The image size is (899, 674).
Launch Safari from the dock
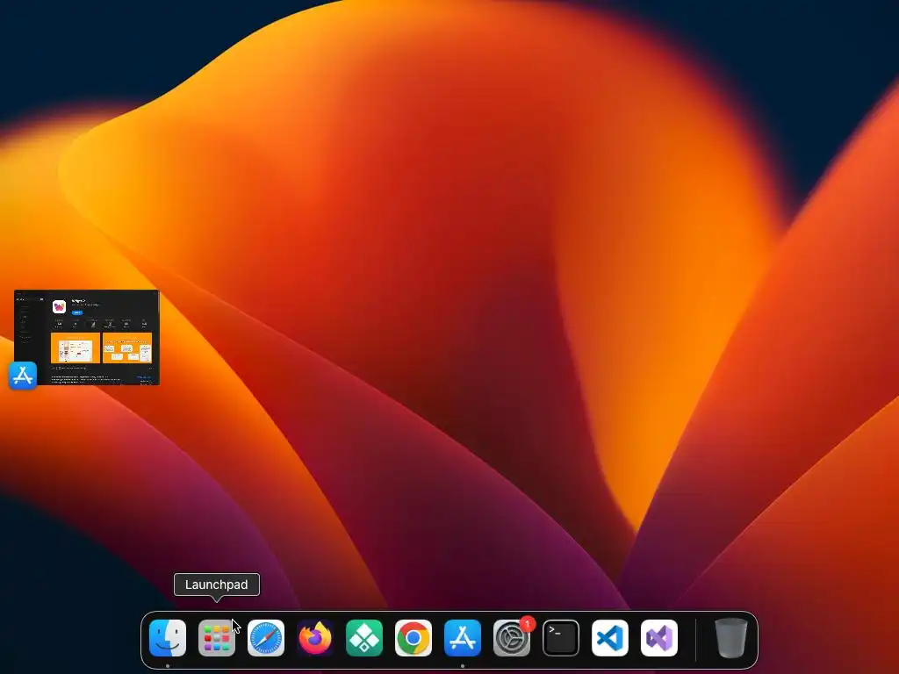tap(266, 638)
